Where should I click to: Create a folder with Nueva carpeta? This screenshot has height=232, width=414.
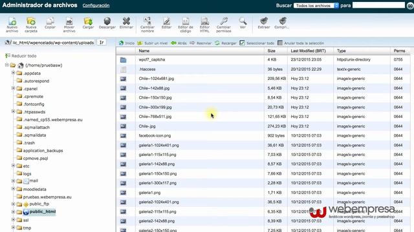[x=31, y=24]
